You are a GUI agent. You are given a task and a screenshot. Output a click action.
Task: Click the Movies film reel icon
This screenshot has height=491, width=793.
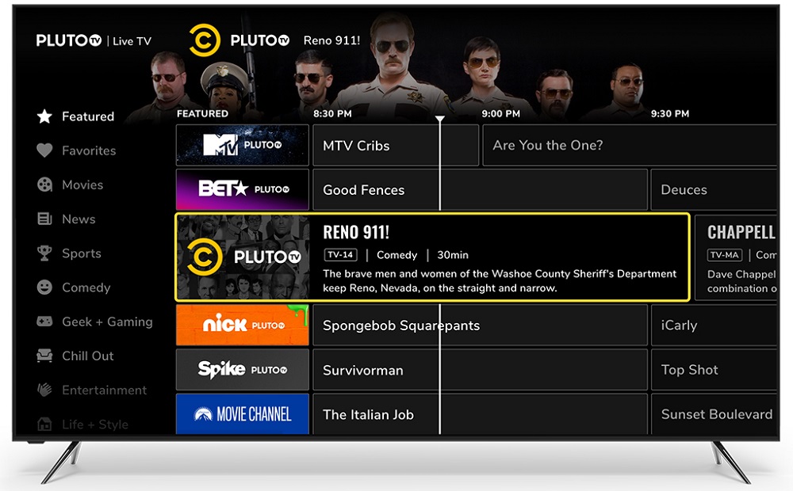coord(45,185)
